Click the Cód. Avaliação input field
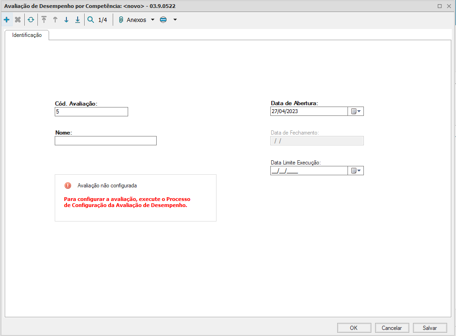The width and height of the screenshot is (456, 336). click(x=91, y=112)
